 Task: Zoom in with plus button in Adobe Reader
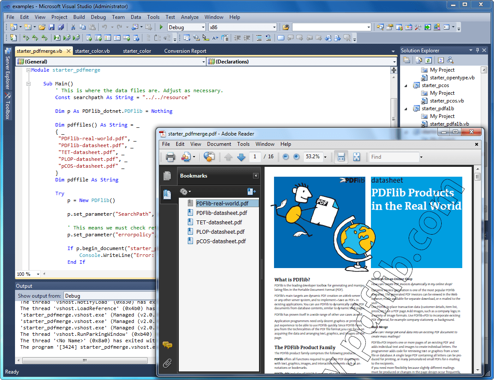[x=296, y=157]
